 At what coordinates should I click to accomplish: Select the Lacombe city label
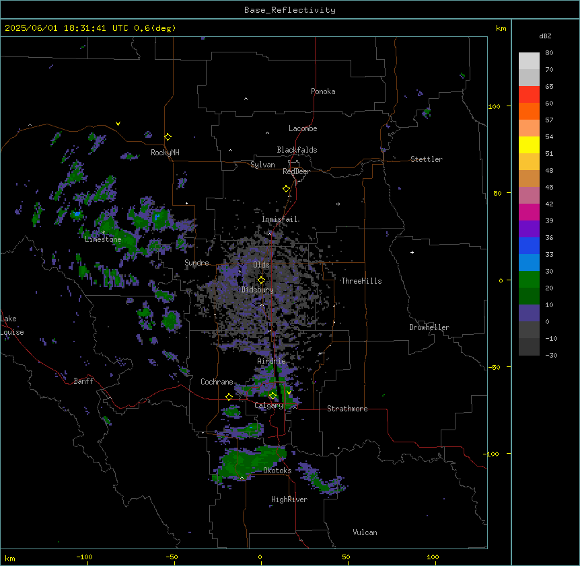point(303,128)
